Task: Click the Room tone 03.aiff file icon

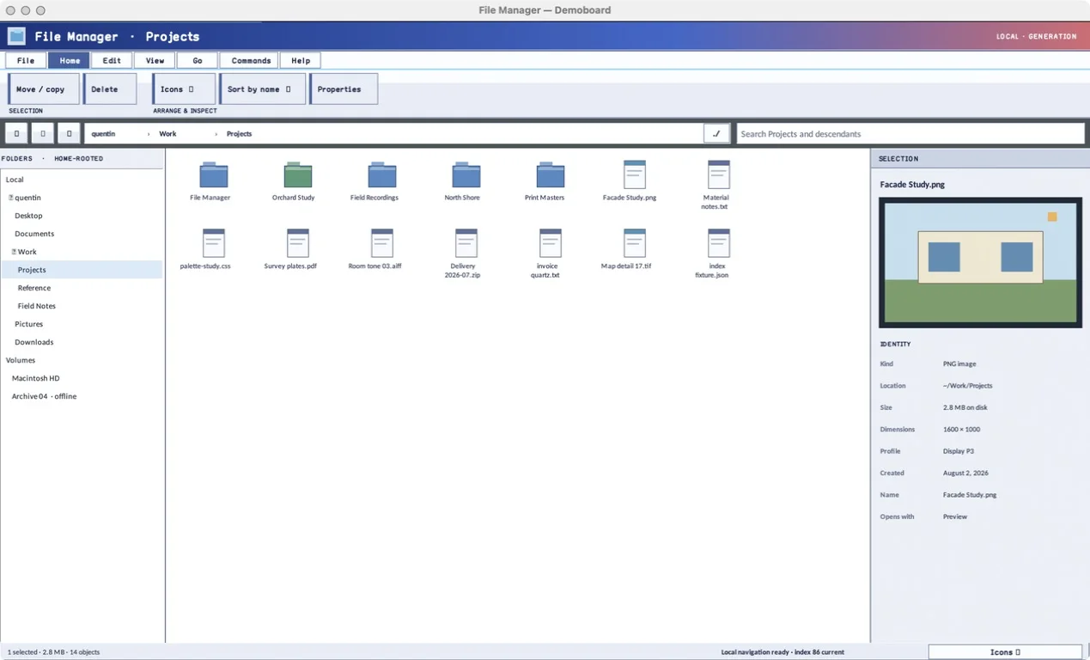Action: (382, 243)
